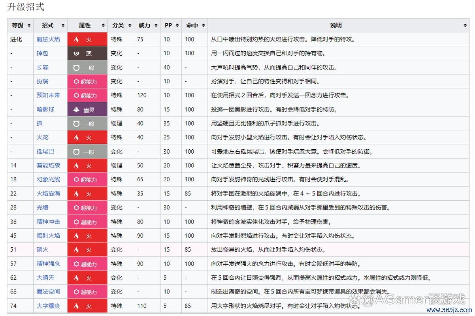The width and height of the screenshot is (475, 316).
Task: Sort table by 说明 column arrows
Action: (465, 25)
